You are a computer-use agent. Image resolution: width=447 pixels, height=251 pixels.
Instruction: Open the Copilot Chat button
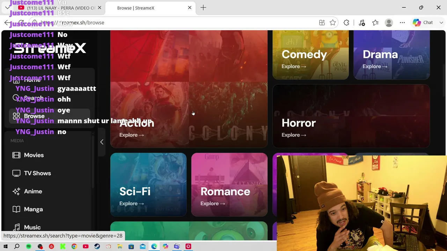coord(424,23)
